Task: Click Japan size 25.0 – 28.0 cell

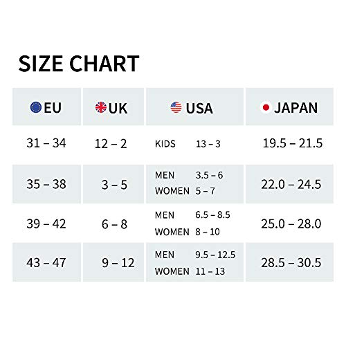Action: tap(291, 224)
